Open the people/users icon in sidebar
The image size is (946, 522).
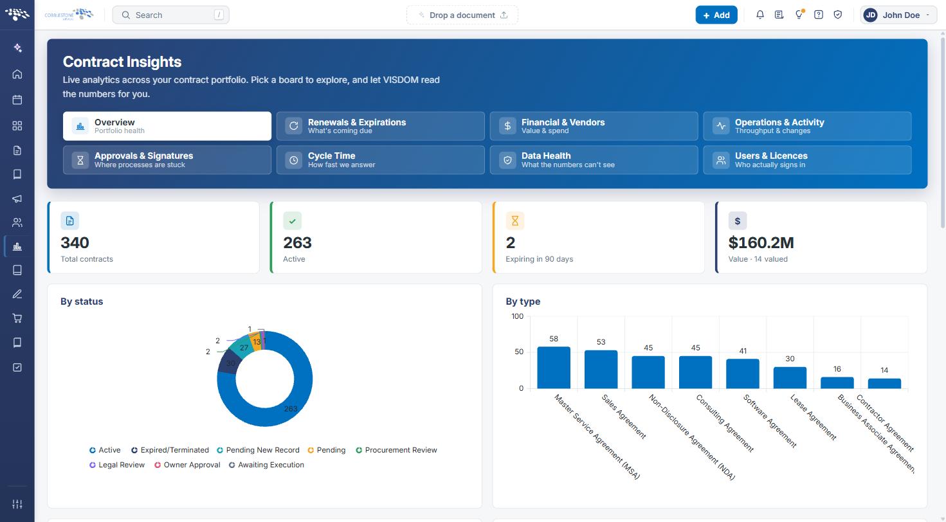click(17, 223)
